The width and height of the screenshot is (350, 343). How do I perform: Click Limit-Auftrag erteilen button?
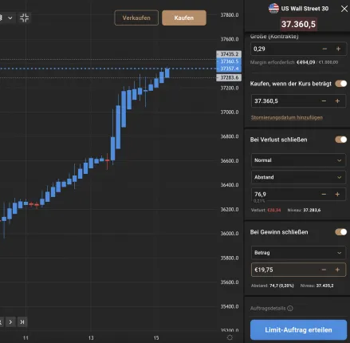coord(298,330)
